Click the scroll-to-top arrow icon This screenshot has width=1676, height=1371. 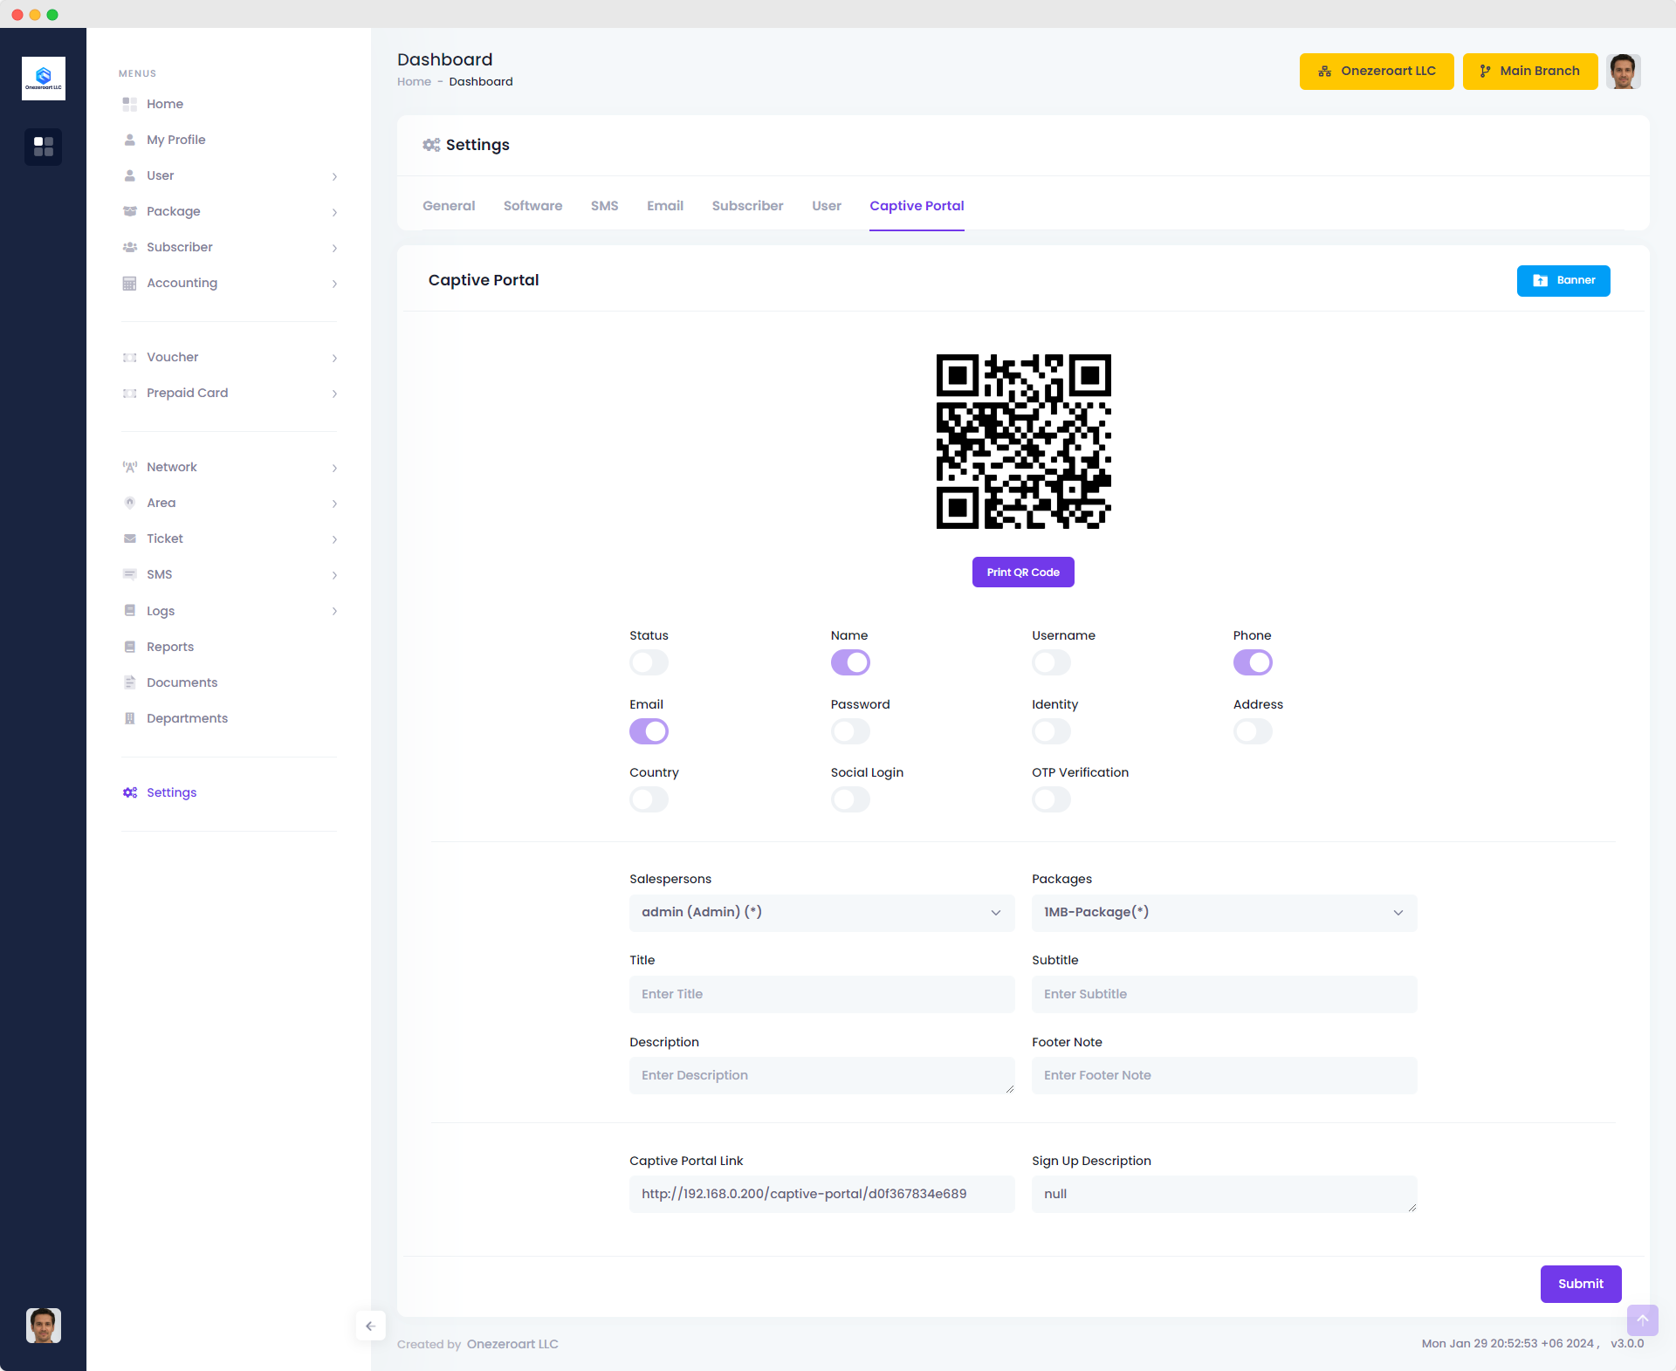[x=1642, y=1320]
